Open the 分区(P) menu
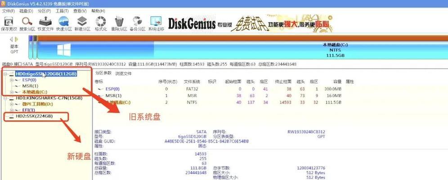 44,11
